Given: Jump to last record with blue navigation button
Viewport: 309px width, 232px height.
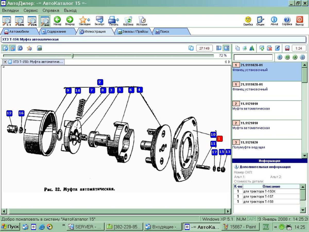Looking at the screenshot, I should [303, 57].
